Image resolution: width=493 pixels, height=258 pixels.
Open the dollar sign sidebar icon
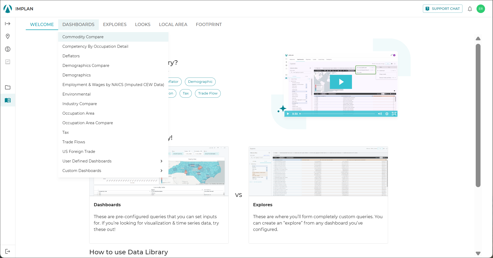8,49
